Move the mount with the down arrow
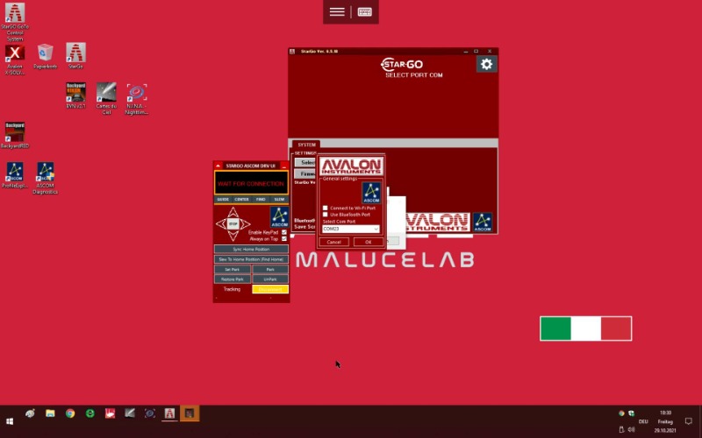Screen dimensions: 702x438 233,236
